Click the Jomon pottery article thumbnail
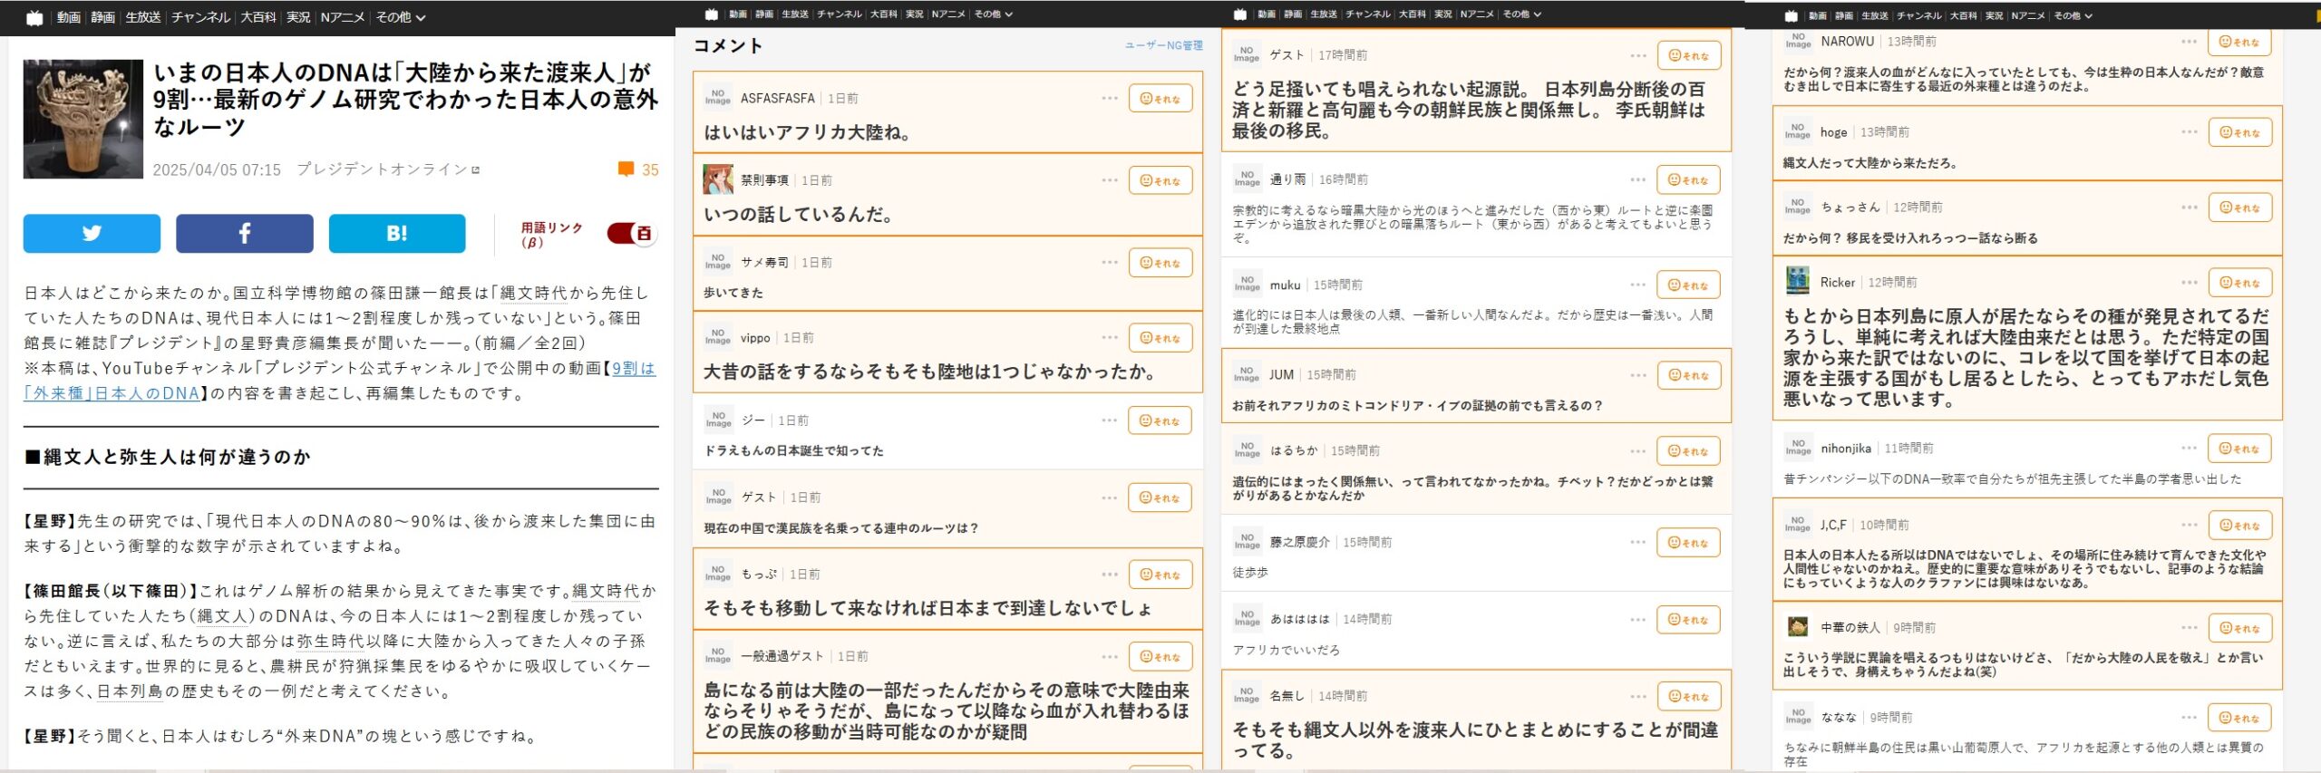The image size is (2321, 773). tap(83, 119)
